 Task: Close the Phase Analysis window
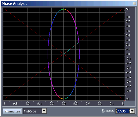(134, 3)
